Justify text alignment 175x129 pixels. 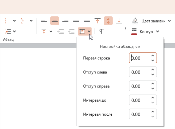click(76, 21)
